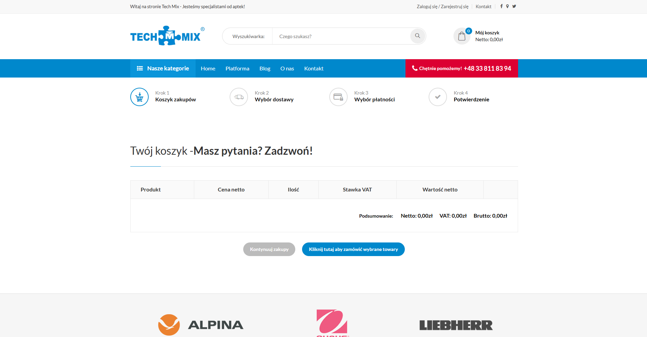Go to the Blog page
Image resolution: width=647 pixels, height=337 pixels.
[x=265, y=68]
